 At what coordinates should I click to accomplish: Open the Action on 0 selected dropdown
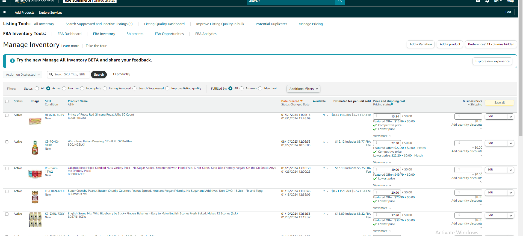tap(23, 75)
